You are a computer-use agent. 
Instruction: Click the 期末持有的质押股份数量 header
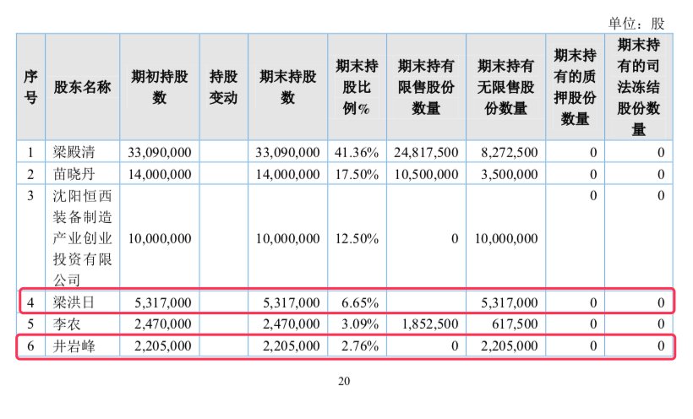pos(575,87)
